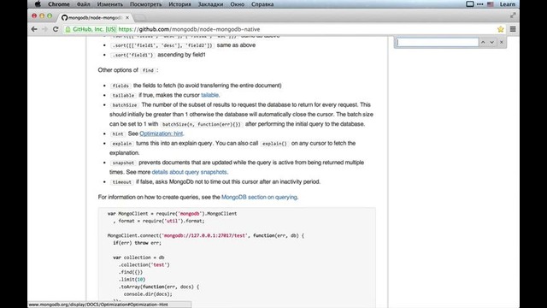Click the 'fields' code label
The height and width of the screenshot is (308, 547).
pyautogui.click(x=121, y=86)
